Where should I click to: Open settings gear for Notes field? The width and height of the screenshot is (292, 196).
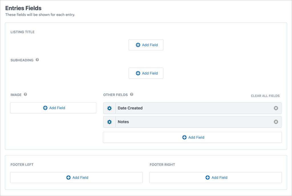109,122
